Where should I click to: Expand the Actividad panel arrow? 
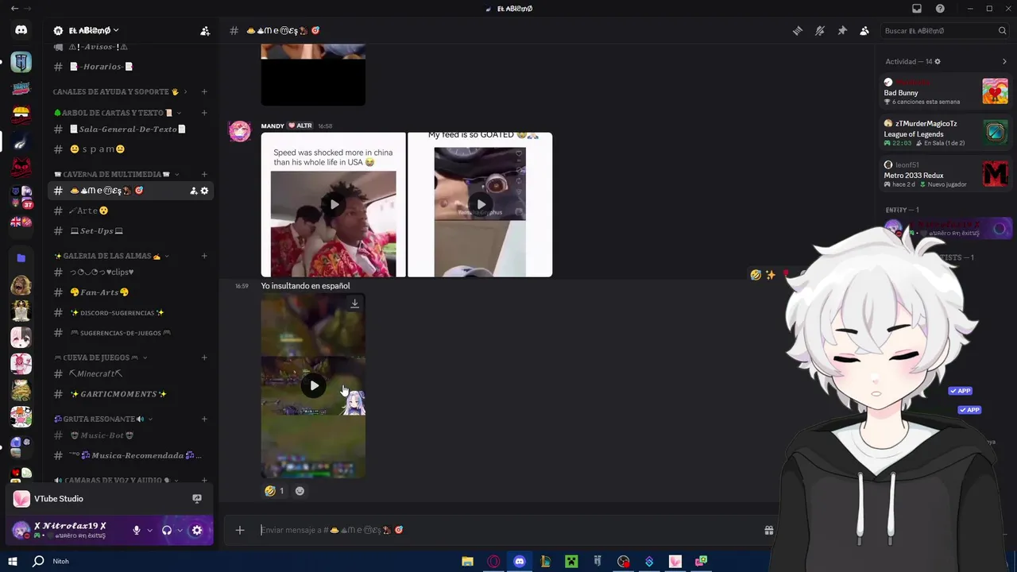(1004, 62)
